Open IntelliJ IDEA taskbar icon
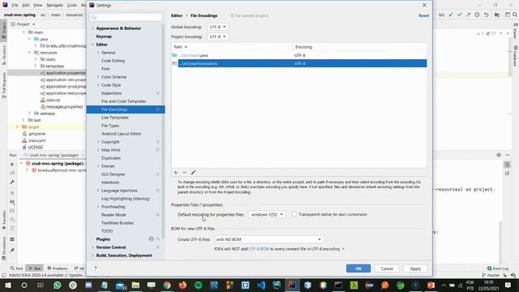This screenshot has width=519, height=292. [x=292, y=285]
